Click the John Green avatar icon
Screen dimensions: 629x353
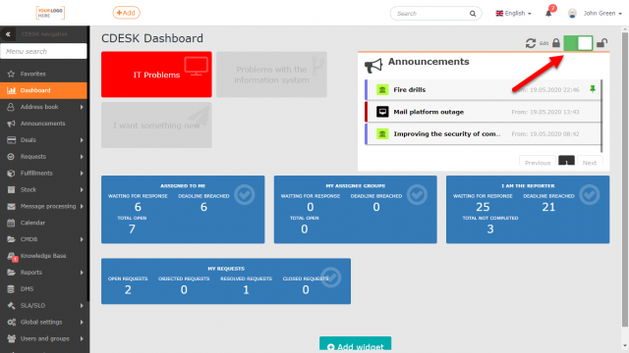(572, 13)
